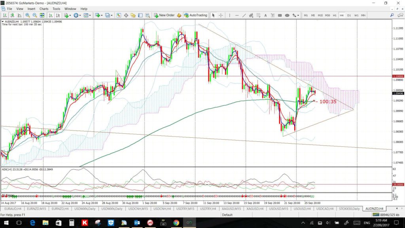Show the Market Watch window
This screenshot has height=228, width=405.
pos(119,15)
